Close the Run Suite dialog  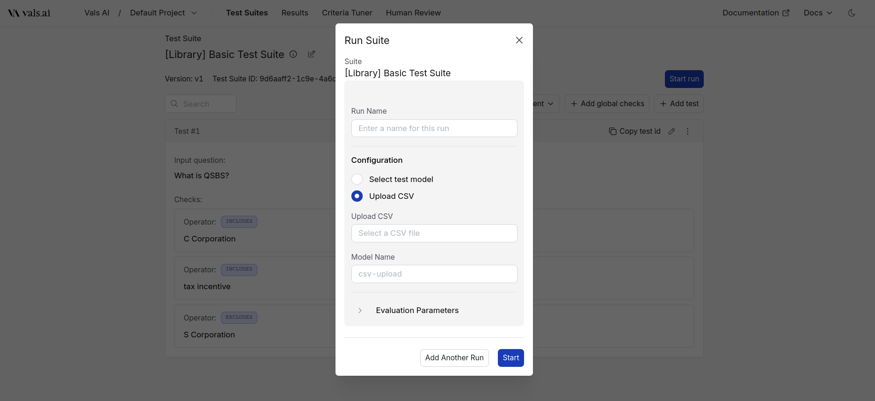[519, 40]
